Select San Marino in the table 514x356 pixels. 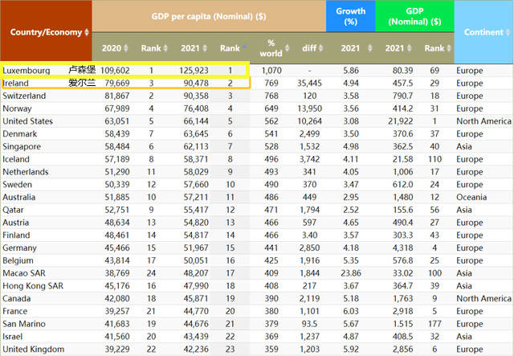(26, 324)
